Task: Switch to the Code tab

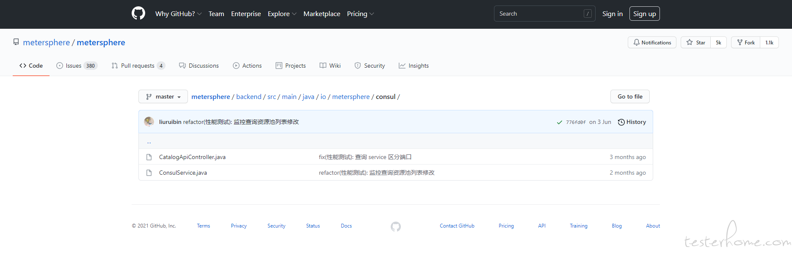Action: pyautogui.click(x=31, y=66)
